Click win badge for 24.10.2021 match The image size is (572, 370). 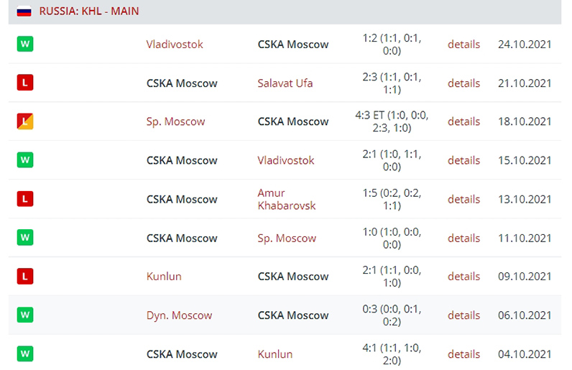pos(25,44)
